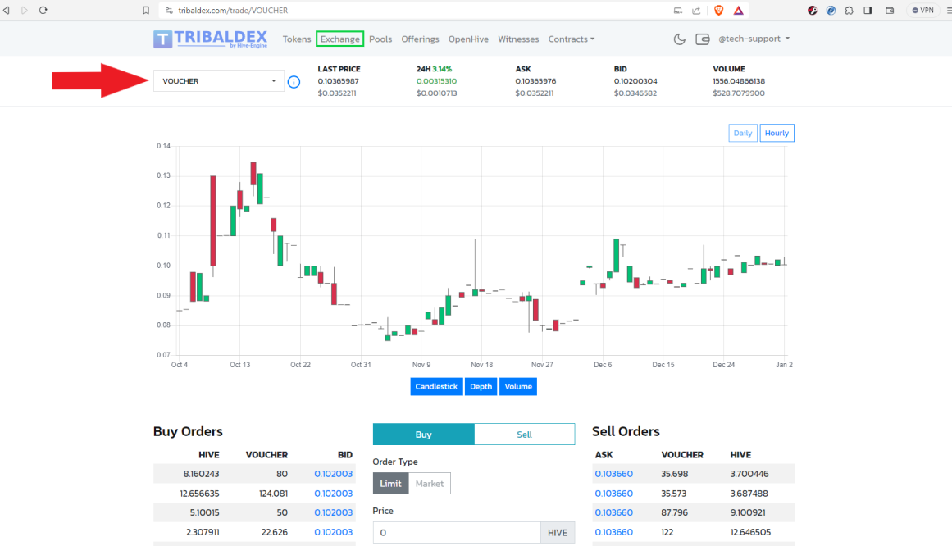
Task: Click bid 0.102003 in the 5.10015 HIVE row
Action: [333, 512]
